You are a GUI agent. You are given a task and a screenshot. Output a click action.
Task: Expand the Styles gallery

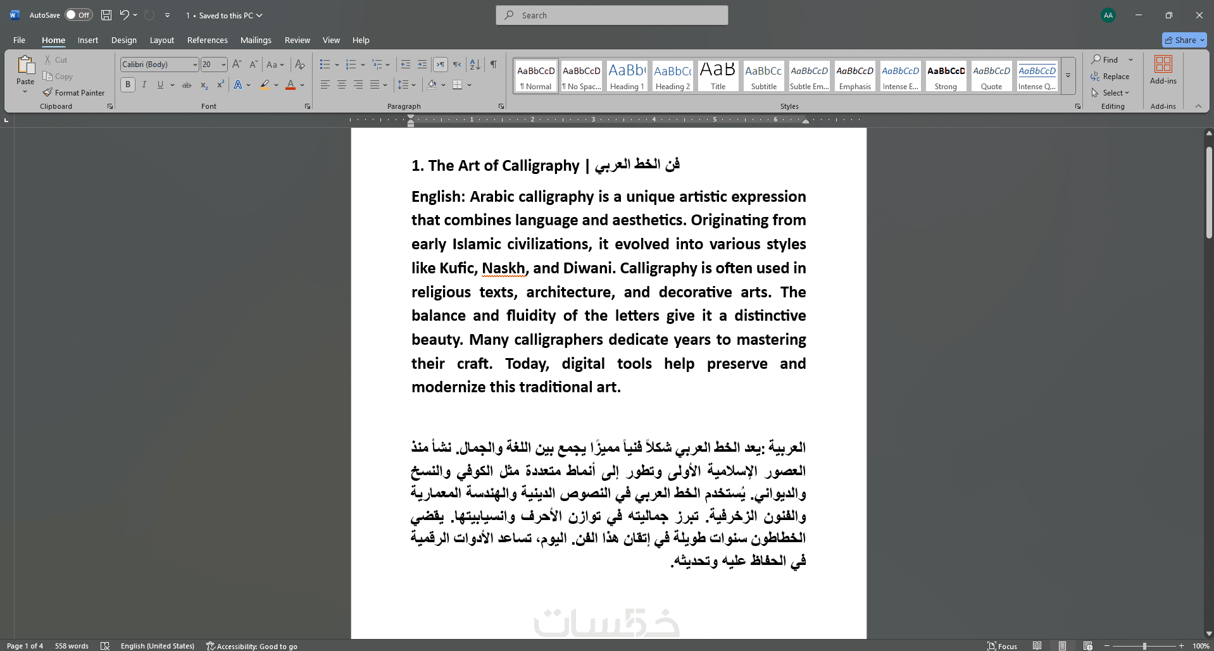click(1068, 76)
